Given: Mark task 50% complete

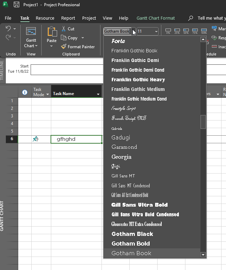Looking at the screenshot, I should click(x=186, y=31).
